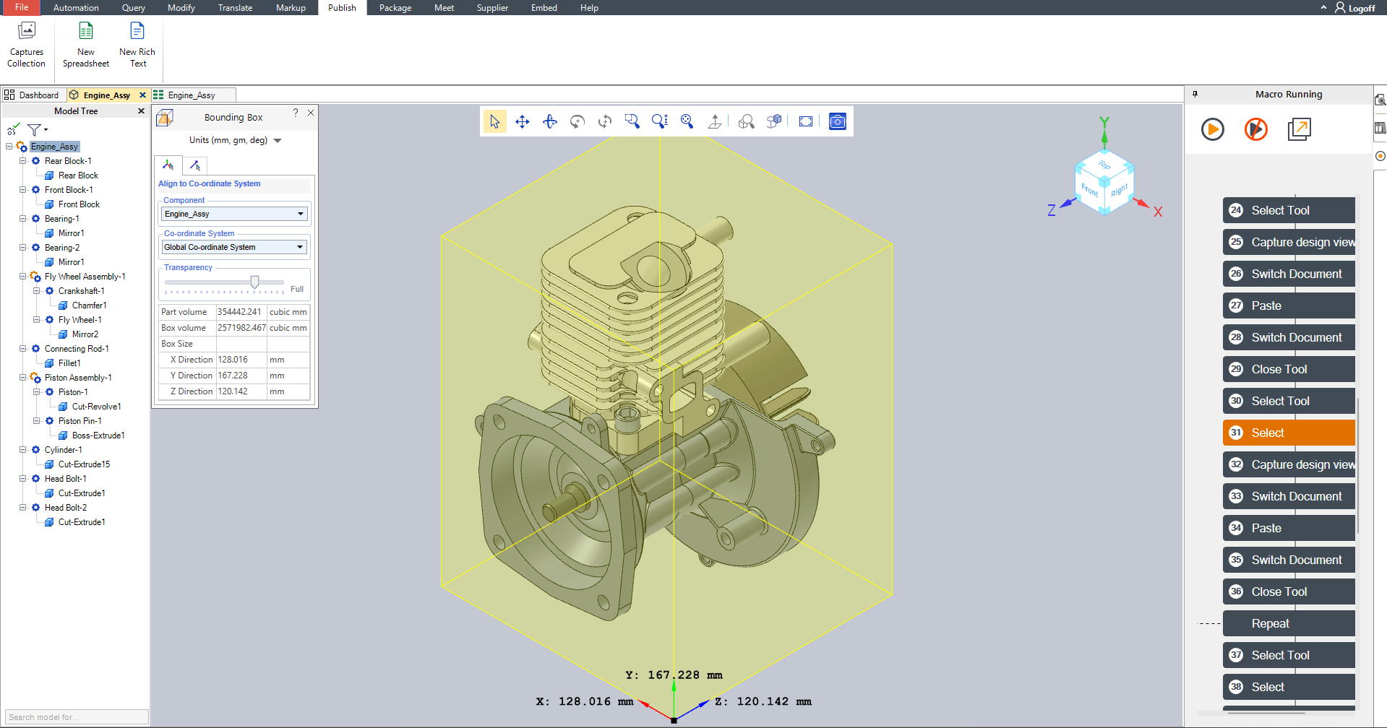Select the Pan tool in viewport toolbar
The height and width of the screenshot is (728, 1387).
pyautogui.click(x=522, y=121)
